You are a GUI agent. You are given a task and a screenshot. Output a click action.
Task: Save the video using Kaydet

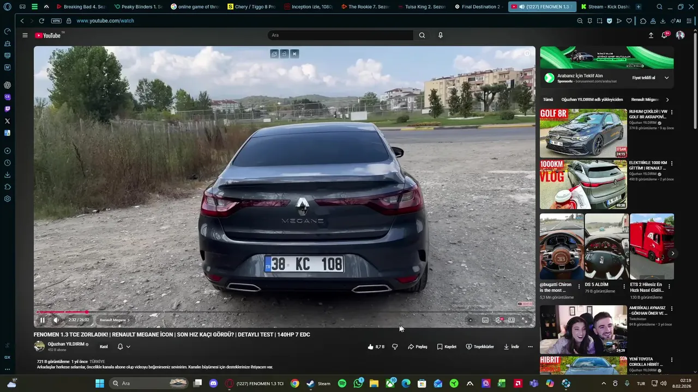click(447, 347)
